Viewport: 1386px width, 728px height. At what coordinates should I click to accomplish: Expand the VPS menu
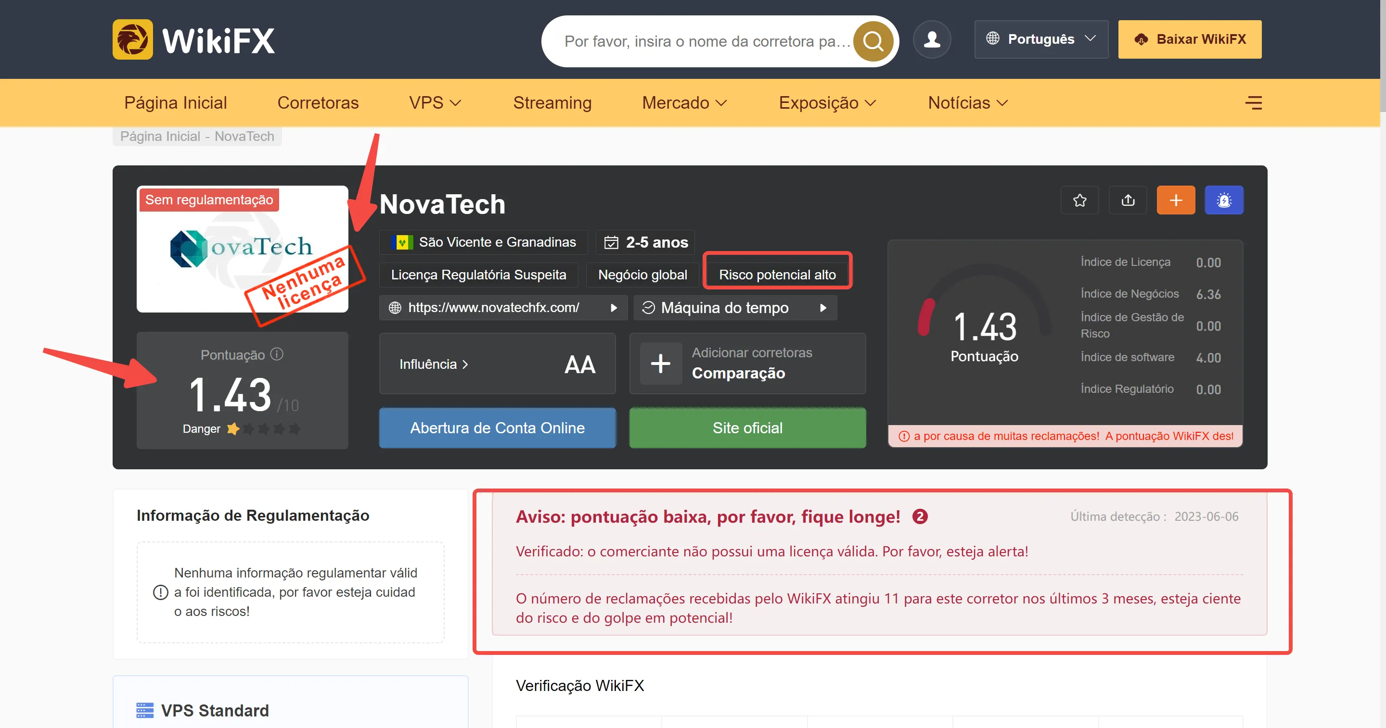[x=435, y=103]
